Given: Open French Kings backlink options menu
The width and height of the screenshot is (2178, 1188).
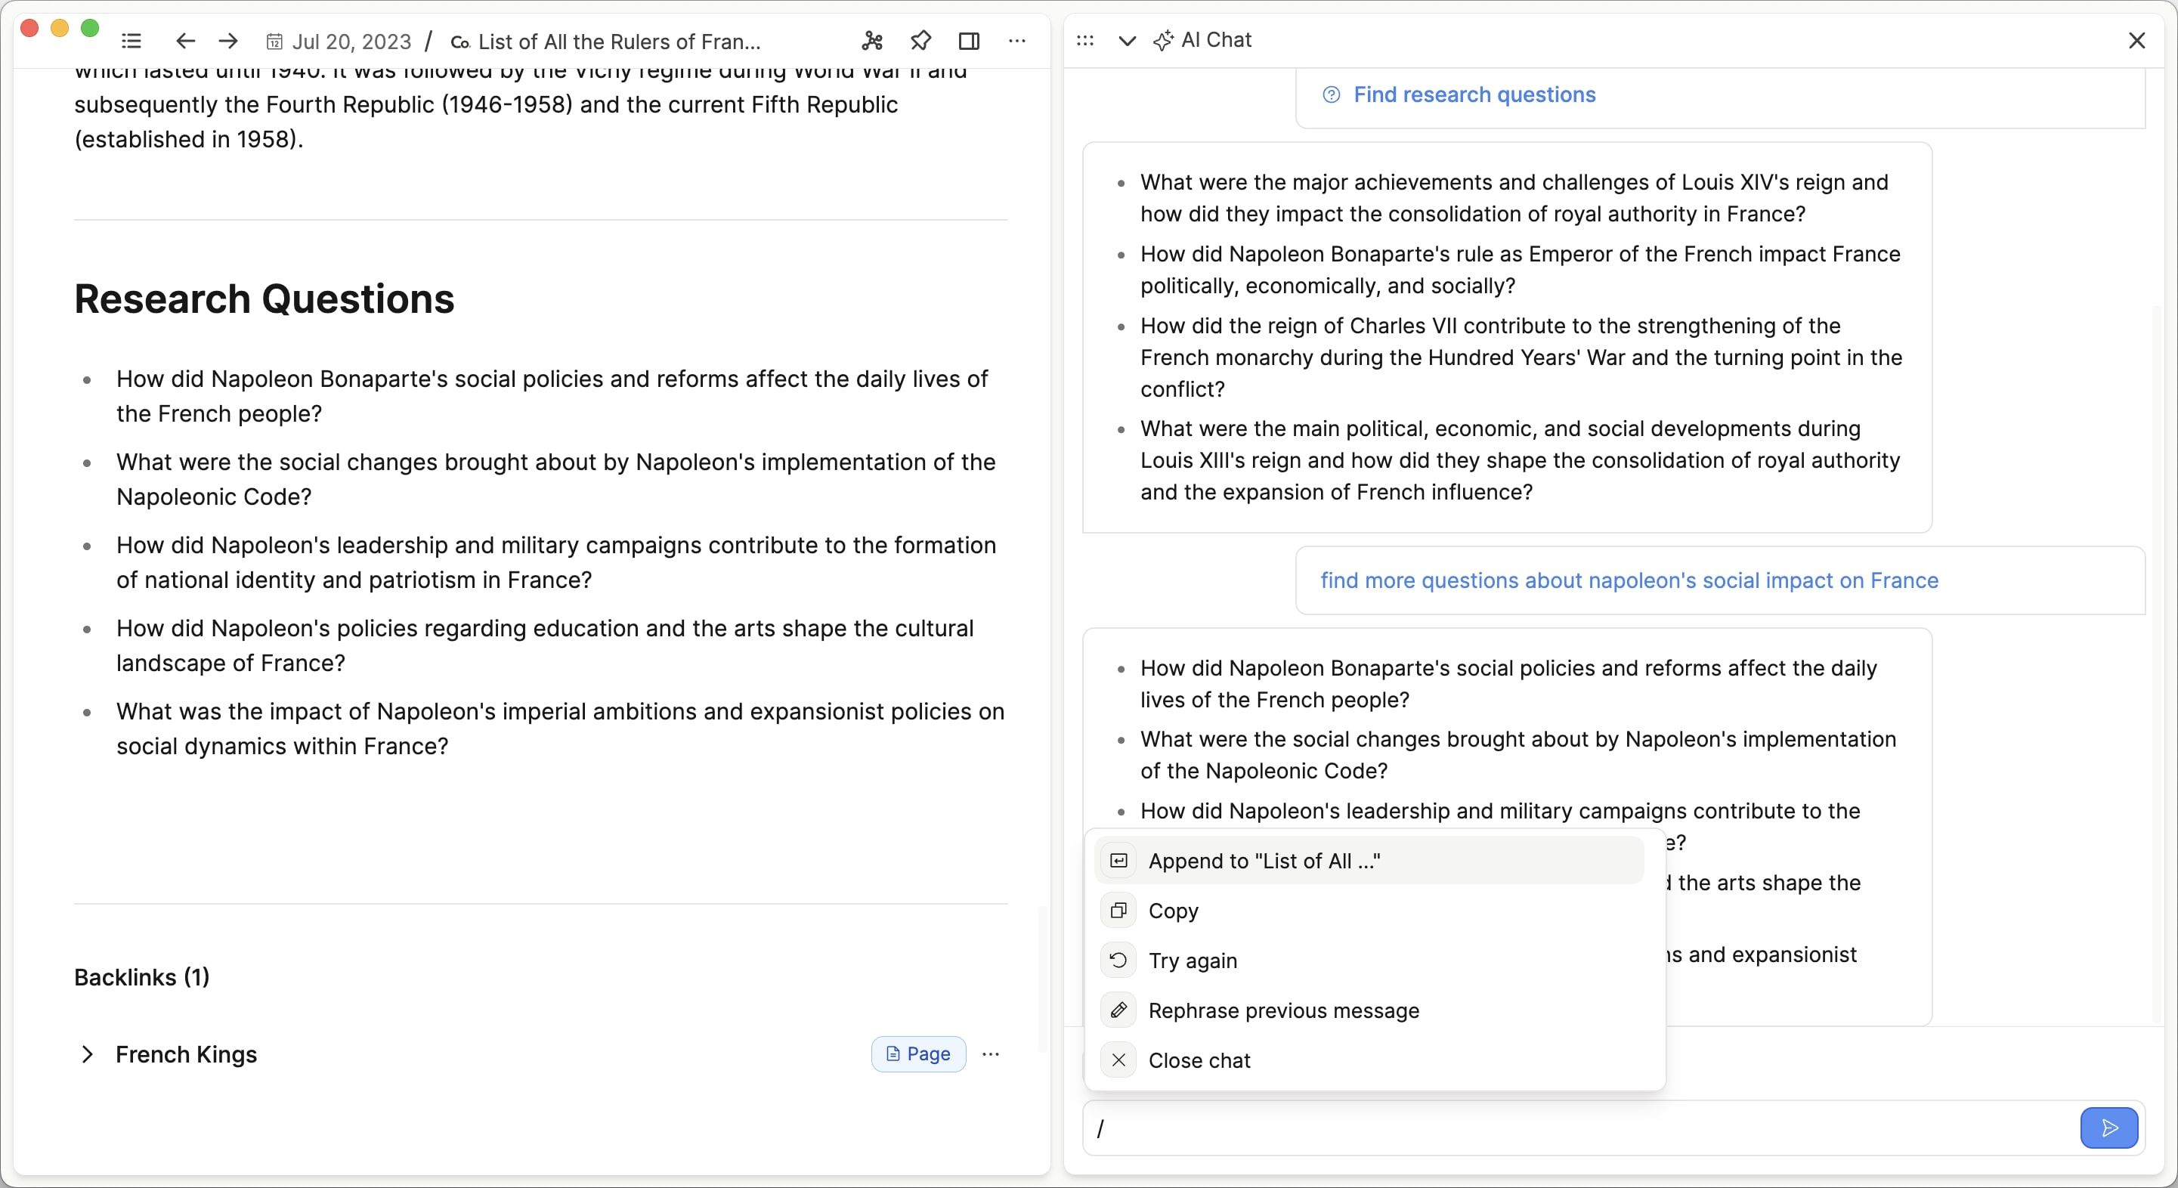Looking at the screenshot, I should click(x=991, y=1053).
